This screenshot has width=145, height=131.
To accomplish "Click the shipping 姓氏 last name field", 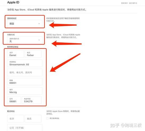I will tap(33, 119).
